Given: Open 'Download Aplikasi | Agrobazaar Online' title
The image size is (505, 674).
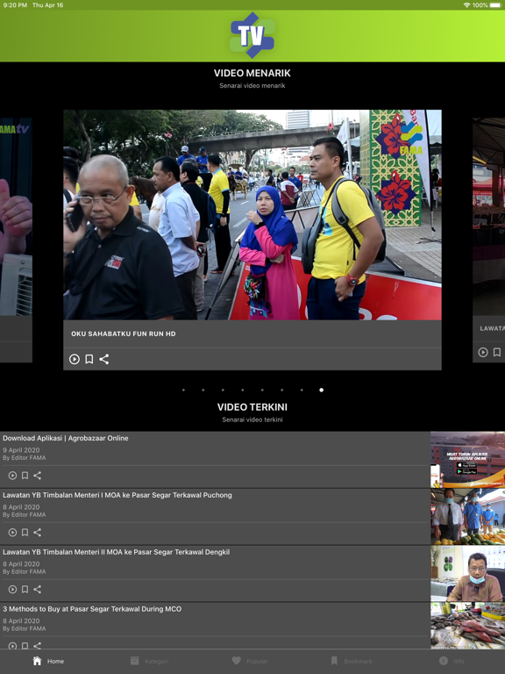Looking at the screenshot, I should click(x=66, y=438).
